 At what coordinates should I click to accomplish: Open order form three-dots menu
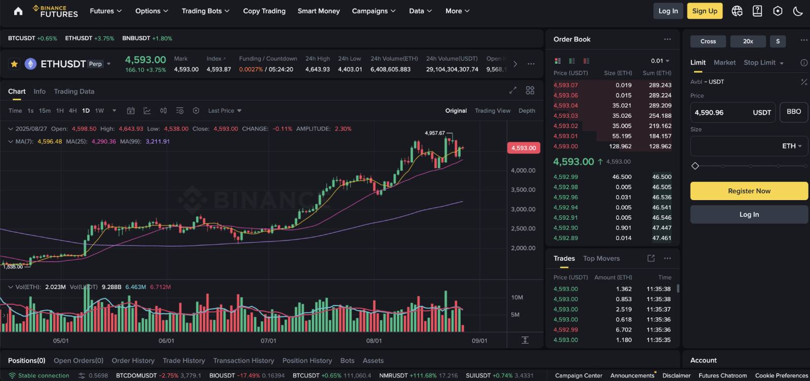tap(804, 40)
